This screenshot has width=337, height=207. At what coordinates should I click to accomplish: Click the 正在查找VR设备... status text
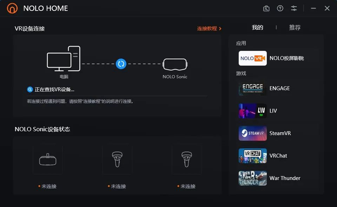point(55,89)
